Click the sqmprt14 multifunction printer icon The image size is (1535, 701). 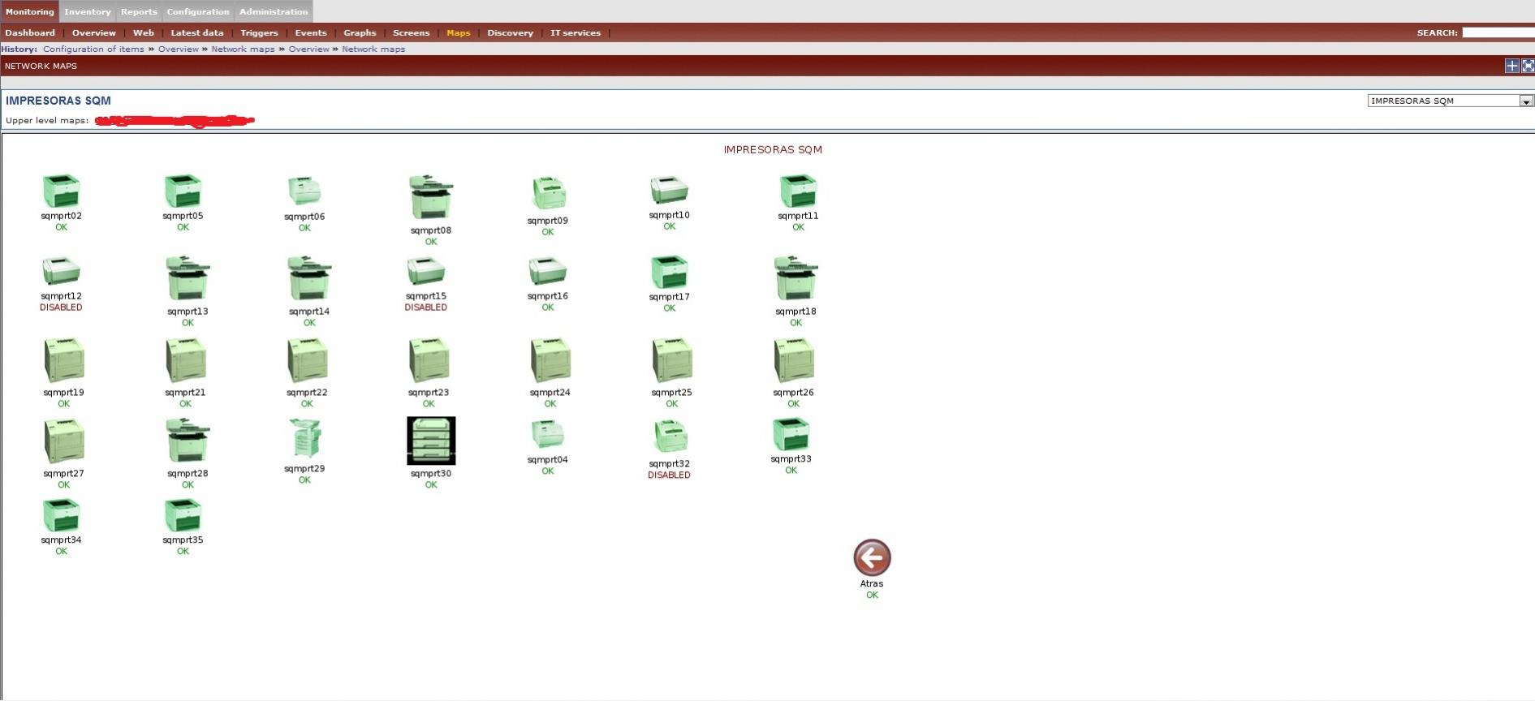pos(309,278)
